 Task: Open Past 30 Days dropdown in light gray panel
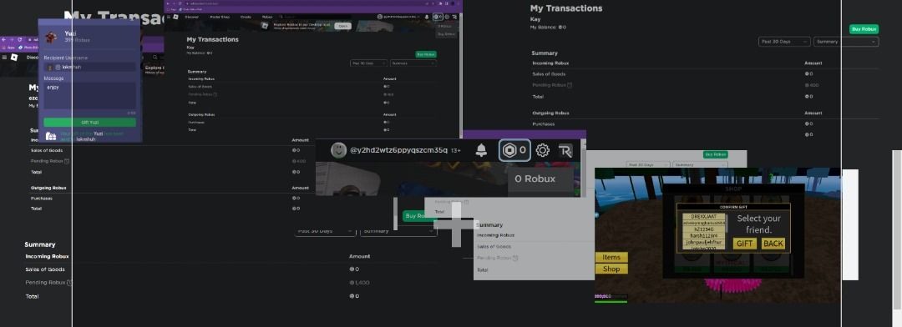[x=648, y=165]
